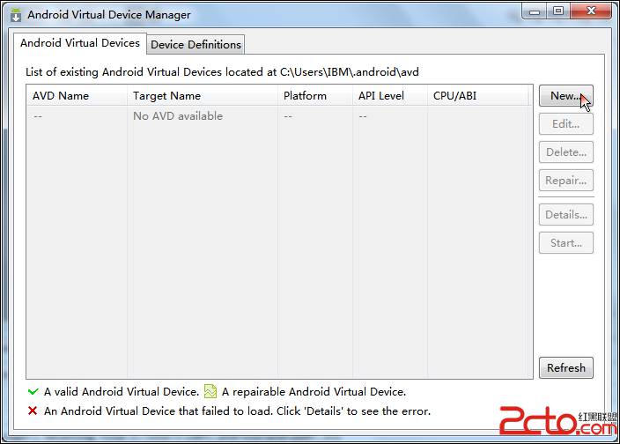This screenshot has width=620, height=444.
Task: Click the New... button
Action: tap(565, 96)
